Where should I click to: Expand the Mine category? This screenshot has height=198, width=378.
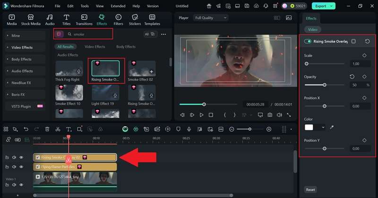(25, 36)
